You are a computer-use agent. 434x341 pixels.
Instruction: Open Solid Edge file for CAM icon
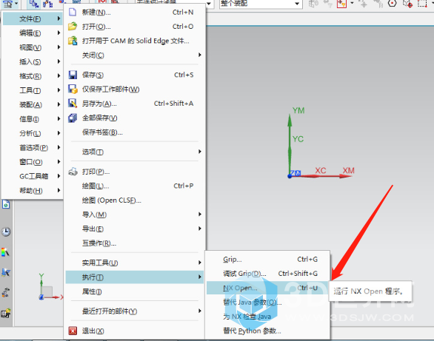tap(73, 41)
